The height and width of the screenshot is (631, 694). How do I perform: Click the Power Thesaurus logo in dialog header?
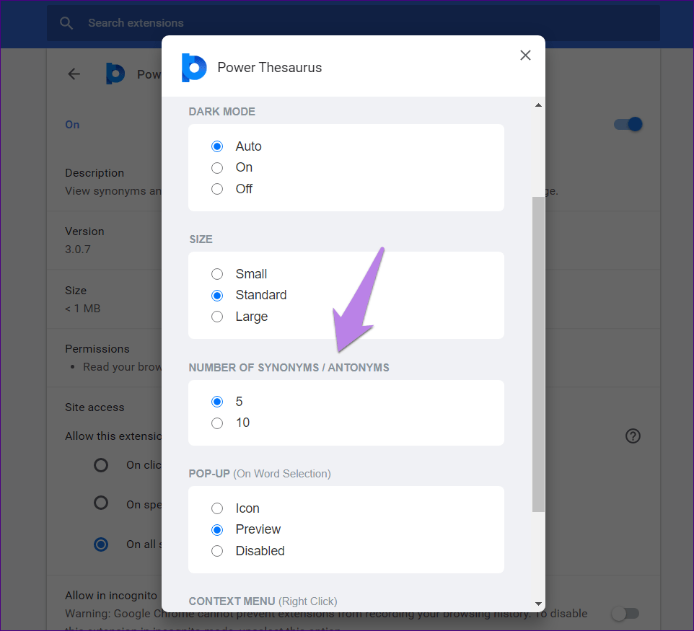[193, 68]
